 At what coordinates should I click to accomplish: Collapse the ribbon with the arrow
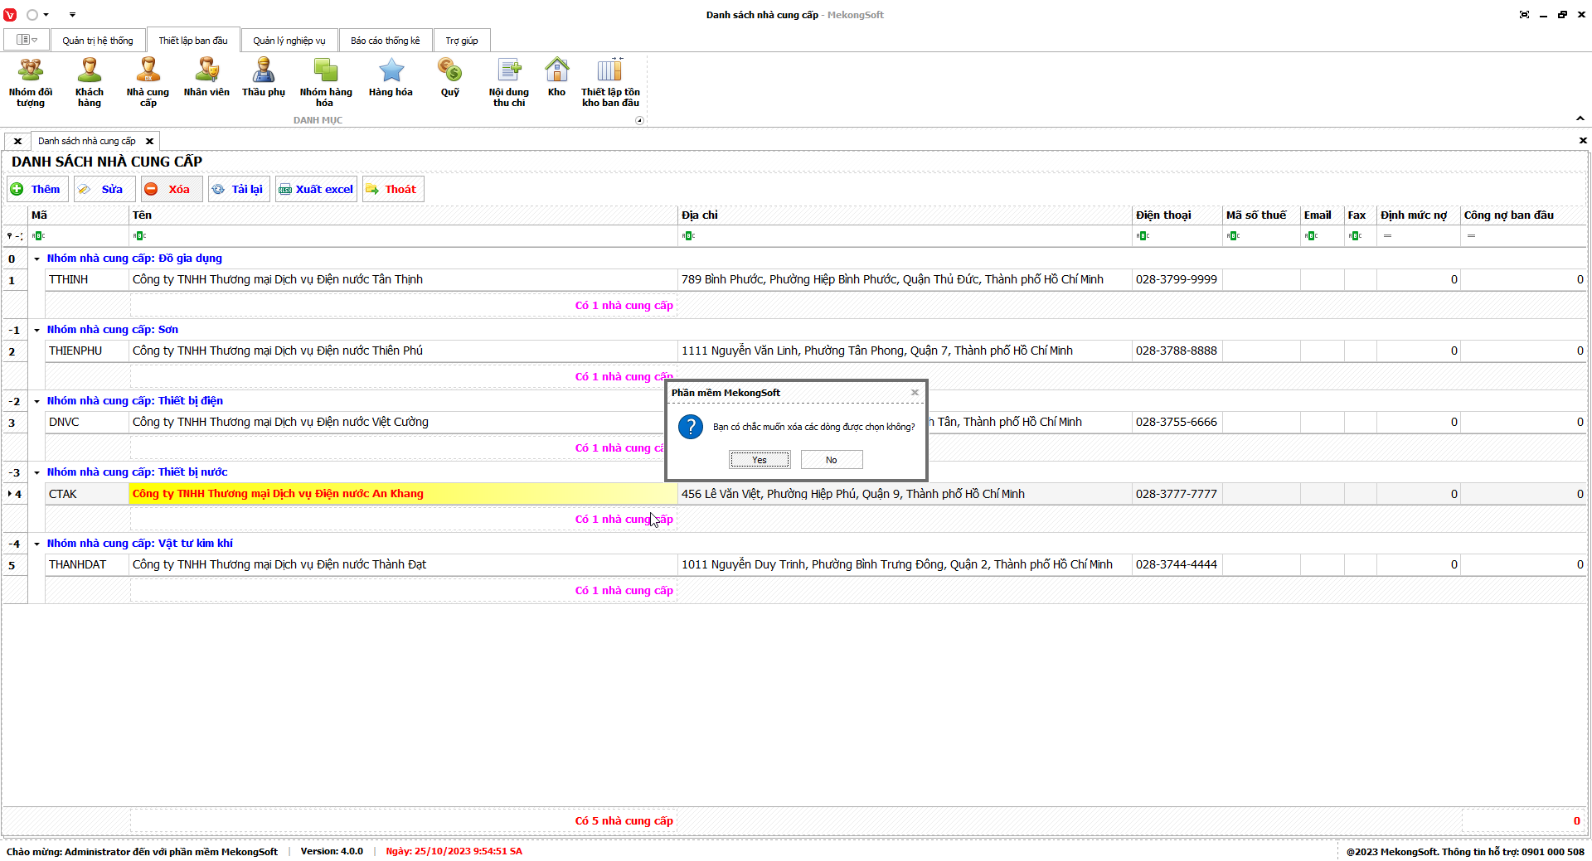[1580, 119]
